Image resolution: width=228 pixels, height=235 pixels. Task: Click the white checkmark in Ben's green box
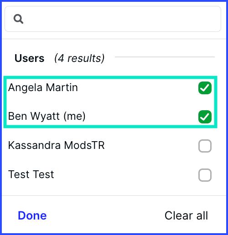click(205, 117)
